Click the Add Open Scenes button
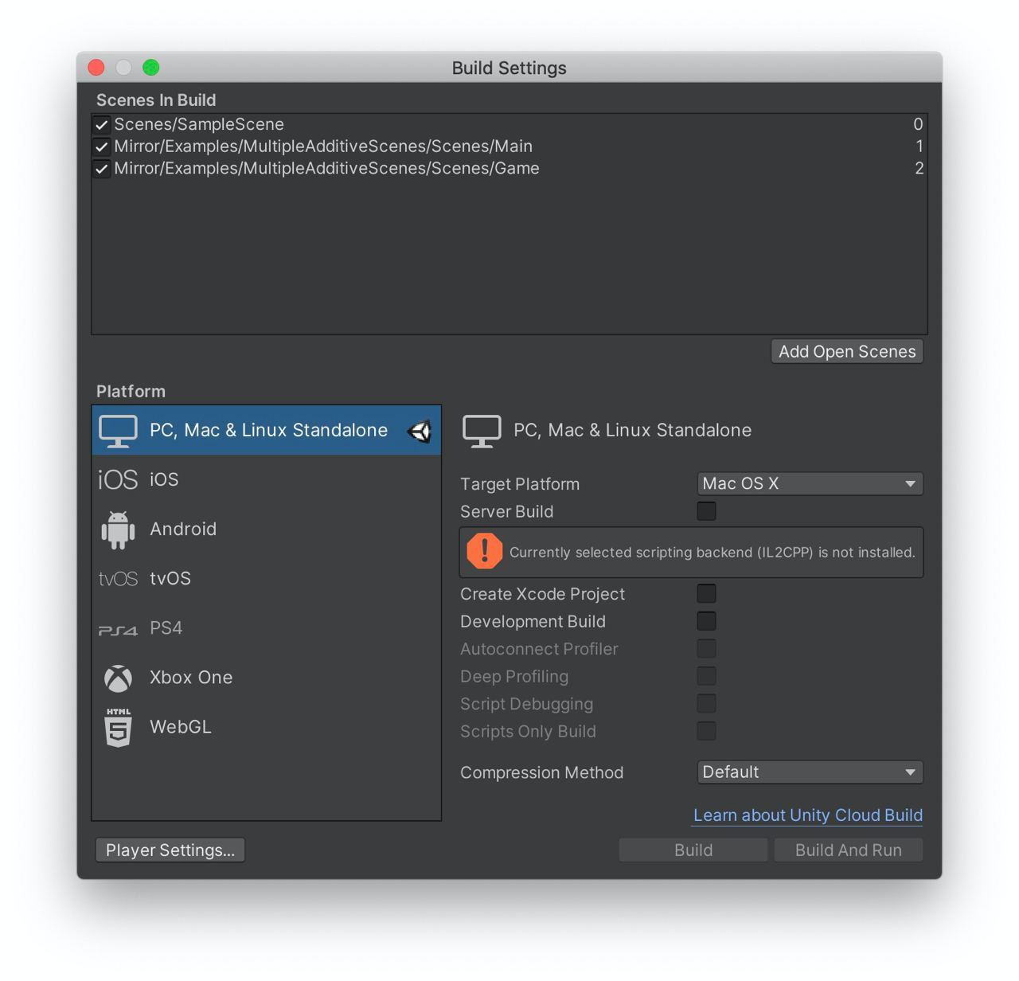Viewport: 1019px width, 981px height. (847, 351)
